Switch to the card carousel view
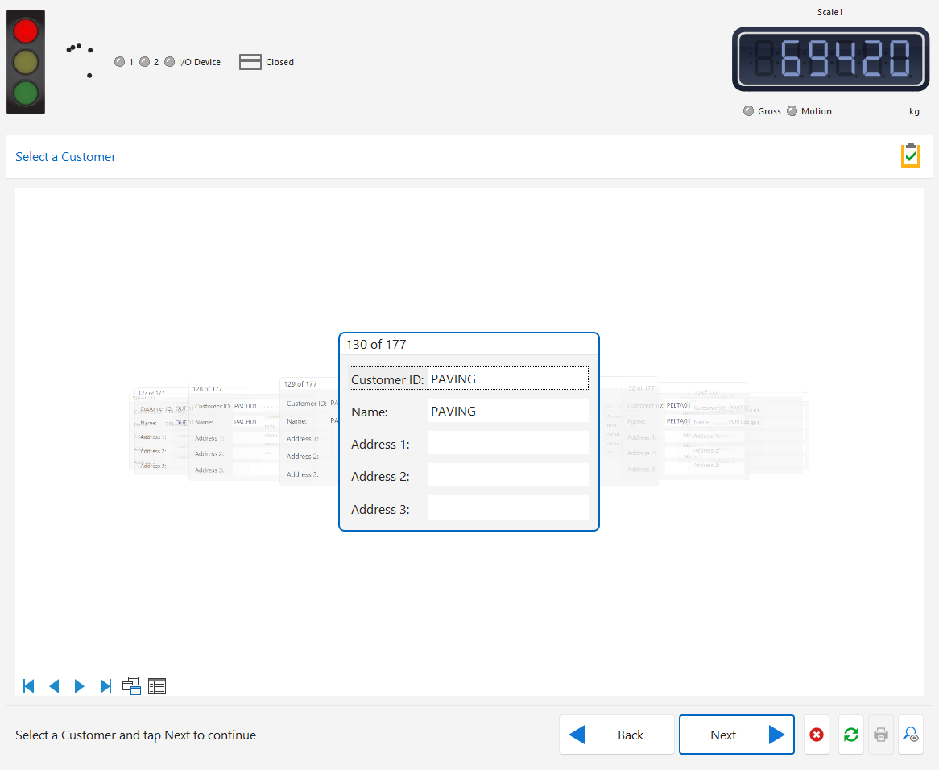This screenshot has height=770, width=939. click(x=131, y=686)
